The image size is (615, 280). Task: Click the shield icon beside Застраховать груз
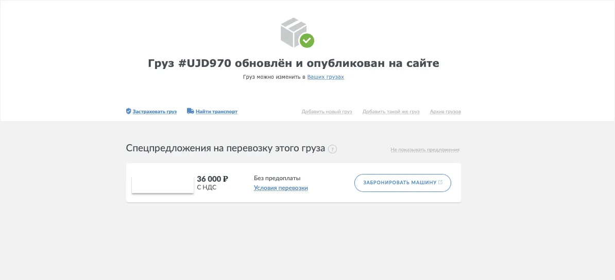pos(128,111)
